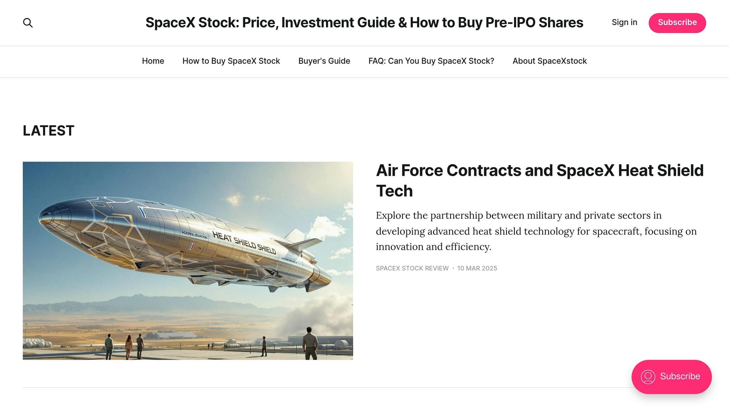Click the person icon in the Subscribe bubble
729x410 pixels.
click(x=649, y=377)
